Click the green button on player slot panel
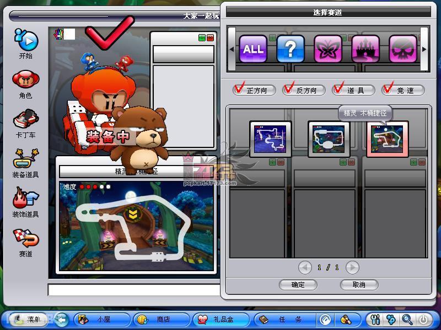The image size is (441, 330). click(x=202, y=37)
